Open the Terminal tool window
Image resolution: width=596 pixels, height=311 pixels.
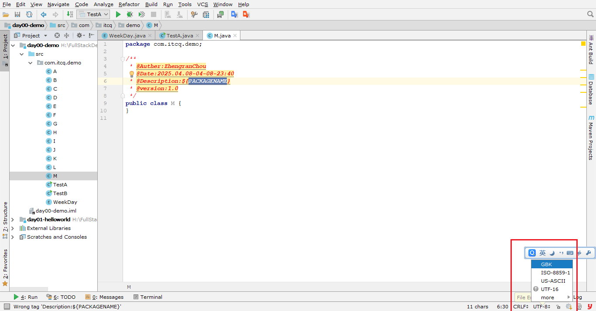pyautogui.click(x=147, y=297)
